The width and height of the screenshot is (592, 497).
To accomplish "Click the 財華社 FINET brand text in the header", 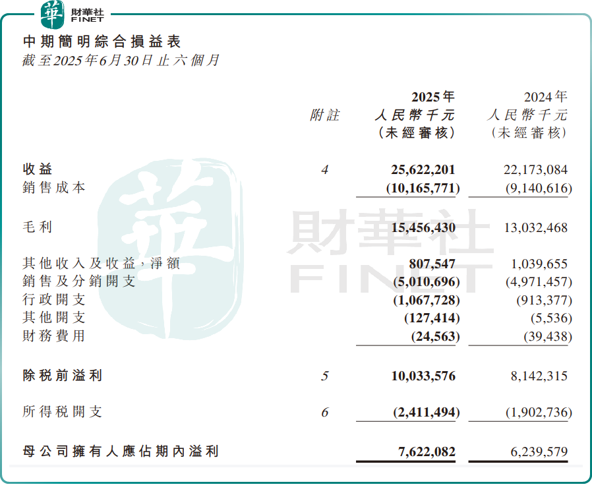I will (x=87, y=15).
